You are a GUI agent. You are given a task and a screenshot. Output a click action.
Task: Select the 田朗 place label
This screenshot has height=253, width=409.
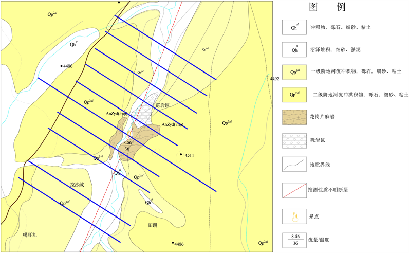coord(152,226)
